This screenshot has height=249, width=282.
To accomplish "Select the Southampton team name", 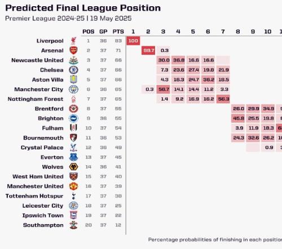I will tap(43, 225).
